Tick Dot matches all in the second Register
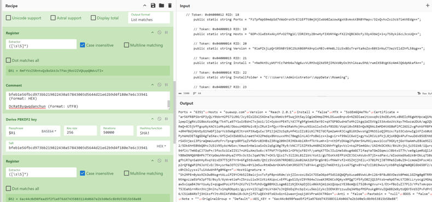The height and width of the screenshot is (202, 432). [x=8, y=189]
